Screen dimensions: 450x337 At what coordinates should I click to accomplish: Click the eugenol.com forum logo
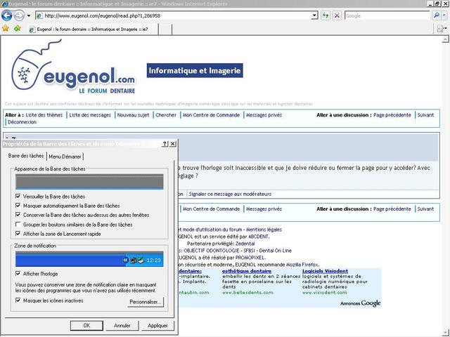(x=73, y=67)
